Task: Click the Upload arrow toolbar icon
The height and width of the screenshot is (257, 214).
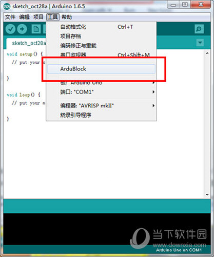Action: 22,29
